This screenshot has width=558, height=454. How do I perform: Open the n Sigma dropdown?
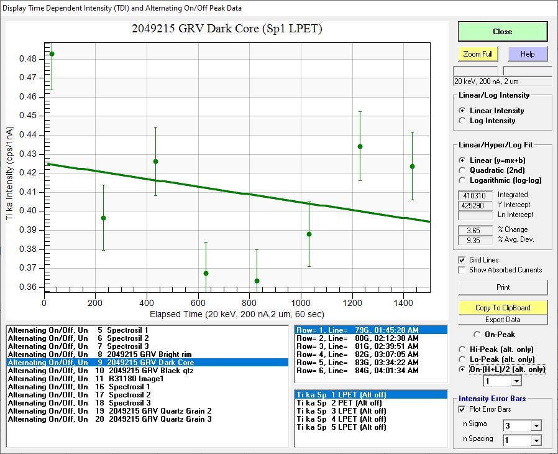[x=536, y=426]
